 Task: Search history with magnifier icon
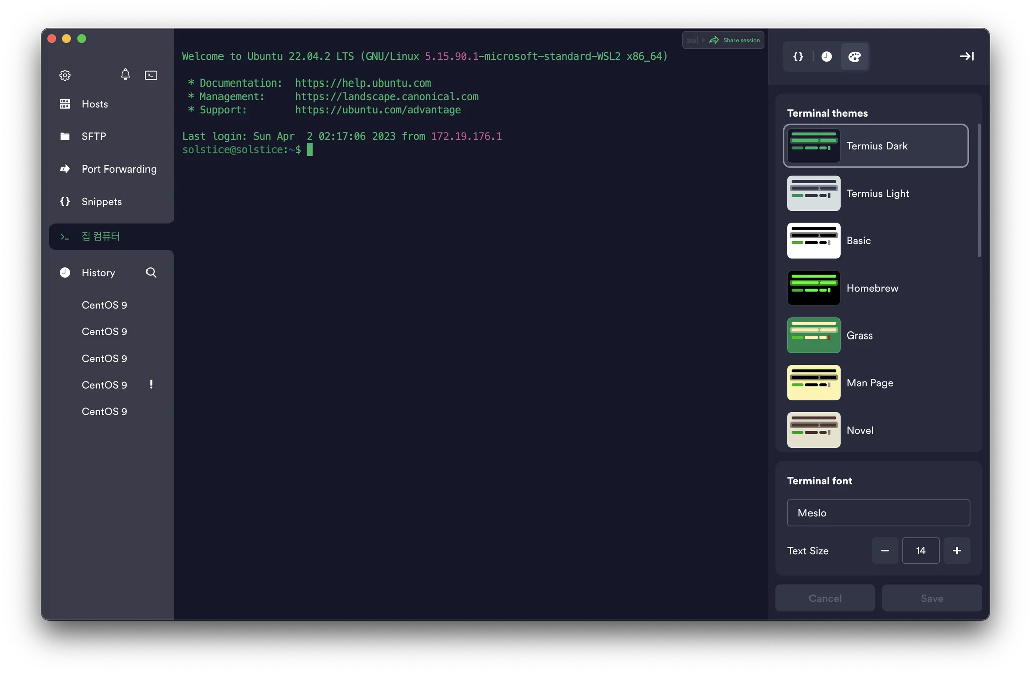click(x=151, y=273)
